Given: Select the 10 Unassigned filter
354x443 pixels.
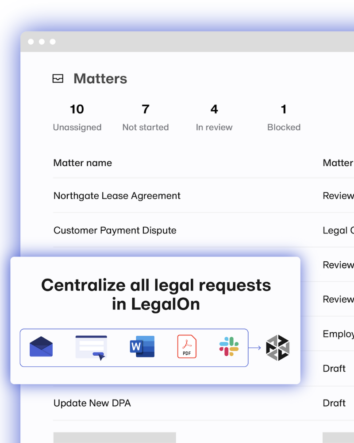Looking at the screenshot, I should click(77, 117).
